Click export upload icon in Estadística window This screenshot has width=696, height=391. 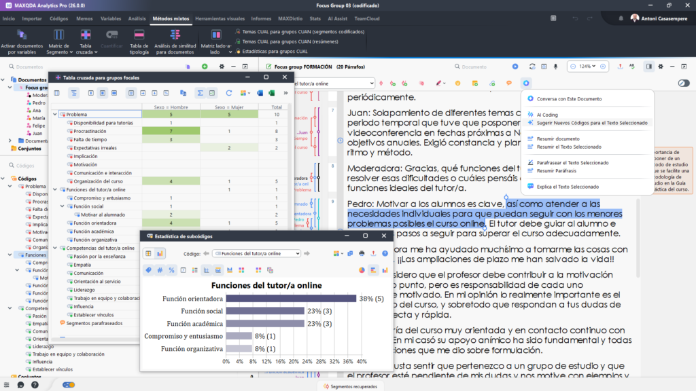pos(373,254)
